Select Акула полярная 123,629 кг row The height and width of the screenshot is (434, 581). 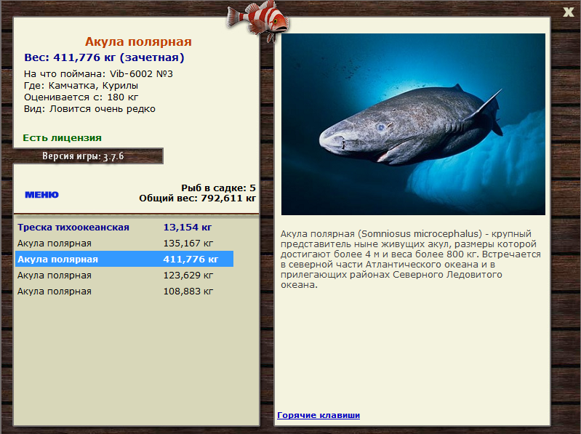[124, 275]
